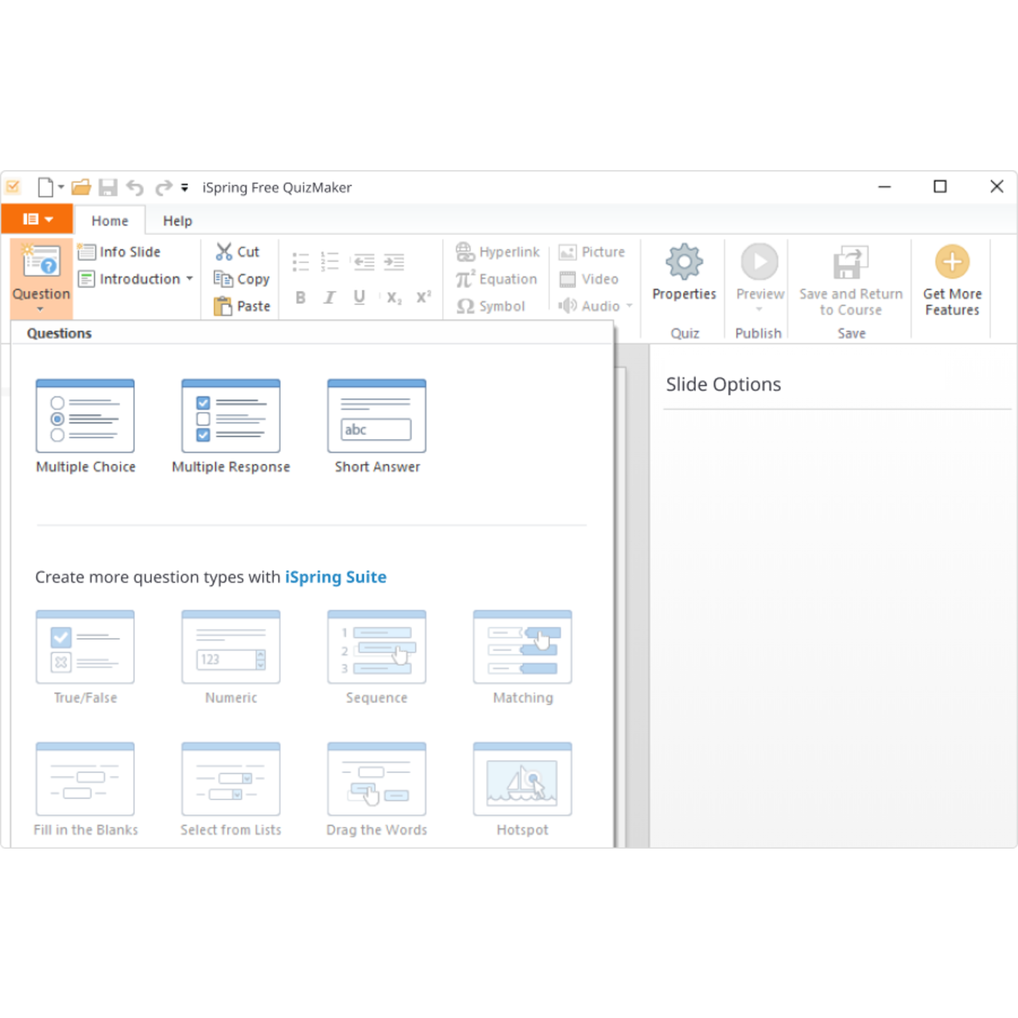The image size is (1018, 1018).
Task: Expand the Quick Access Toolbar customize arrow
Action: coord(185,188)
